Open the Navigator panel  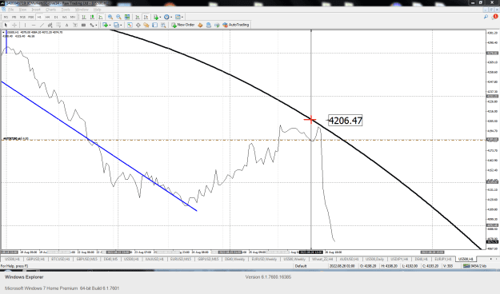[146, 25]
